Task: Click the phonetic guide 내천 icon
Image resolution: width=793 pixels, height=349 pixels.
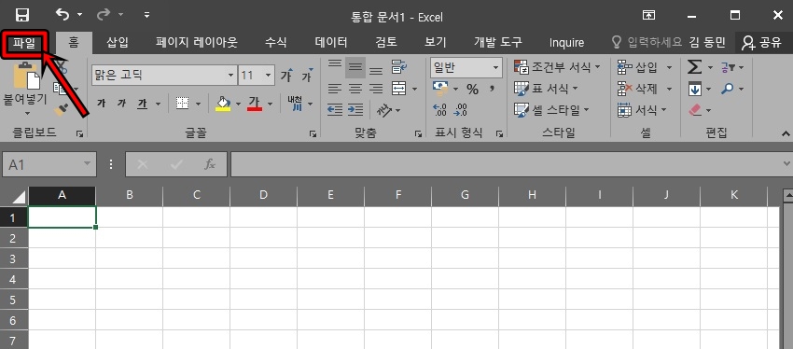Action: (x=294, y=104)
